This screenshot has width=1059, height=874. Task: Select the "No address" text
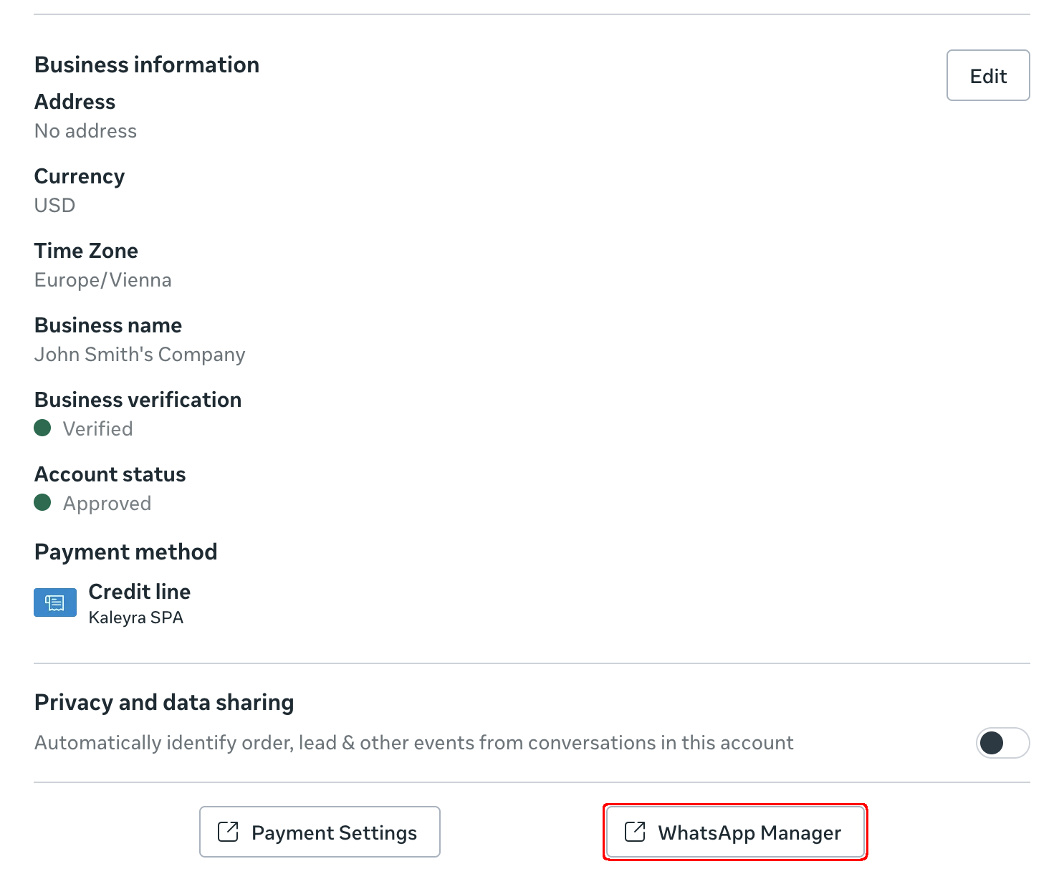pos(85,131)
